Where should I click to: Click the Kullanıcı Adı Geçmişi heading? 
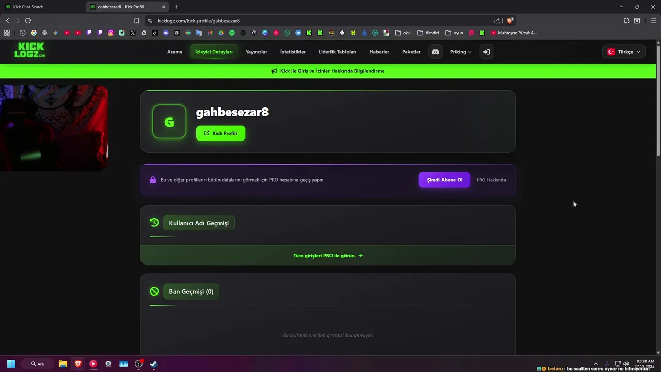pyautogui.click(x=199, y=223)
